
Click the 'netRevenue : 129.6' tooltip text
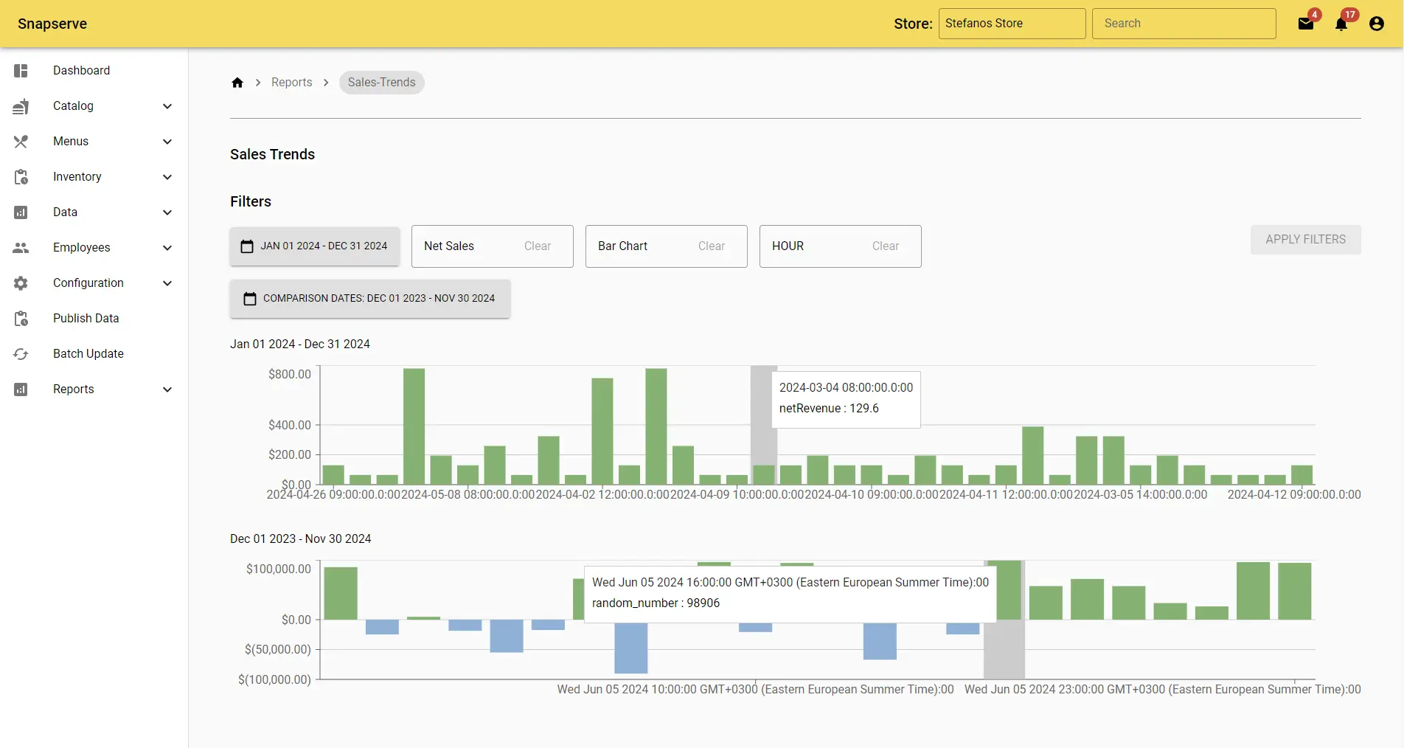829,409
